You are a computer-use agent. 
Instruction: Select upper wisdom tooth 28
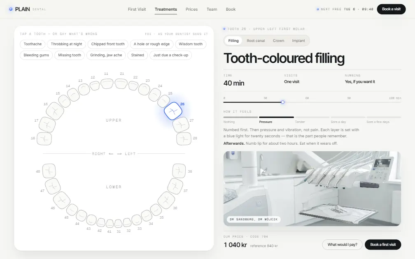point(184,139)
